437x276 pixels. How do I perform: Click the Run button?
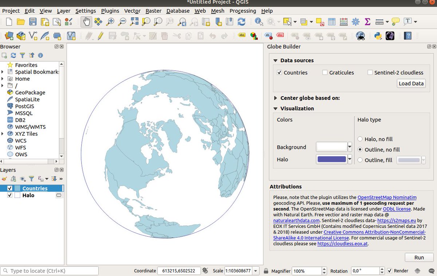419,257
